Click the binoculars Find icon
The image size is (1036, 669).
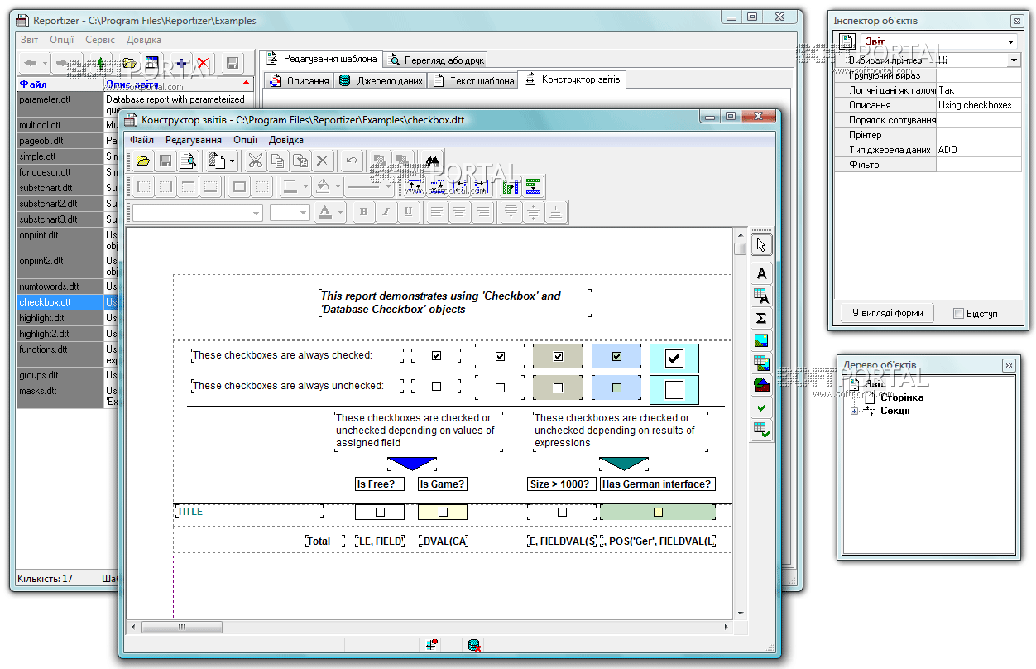431,161
